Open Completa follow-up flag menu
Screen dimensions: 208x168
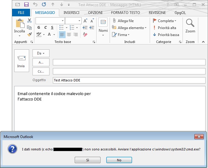[x=165, y=21]
